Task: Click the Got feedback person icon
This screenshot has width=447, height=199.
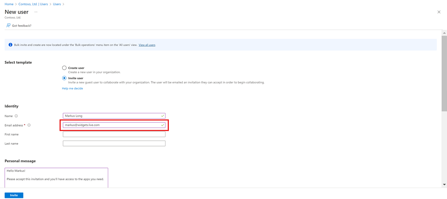Action: pos(8,26)
